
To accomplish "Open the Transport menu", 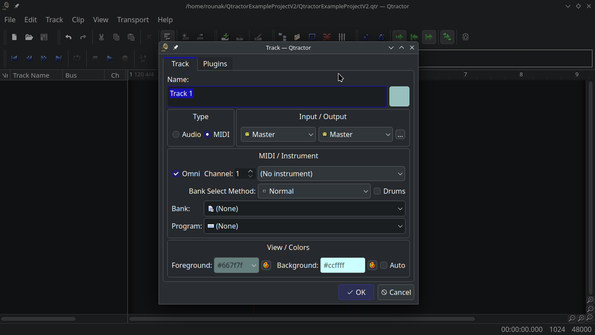I will [133, 20].
